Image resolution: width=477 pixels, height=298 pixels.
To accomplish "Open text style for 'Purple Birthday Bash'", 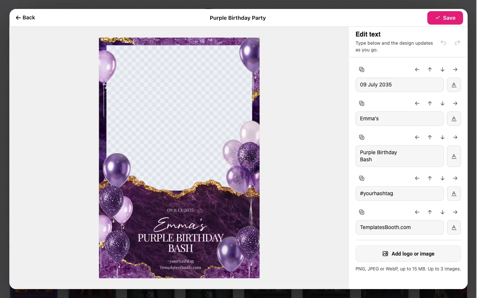I will [454, 156].
